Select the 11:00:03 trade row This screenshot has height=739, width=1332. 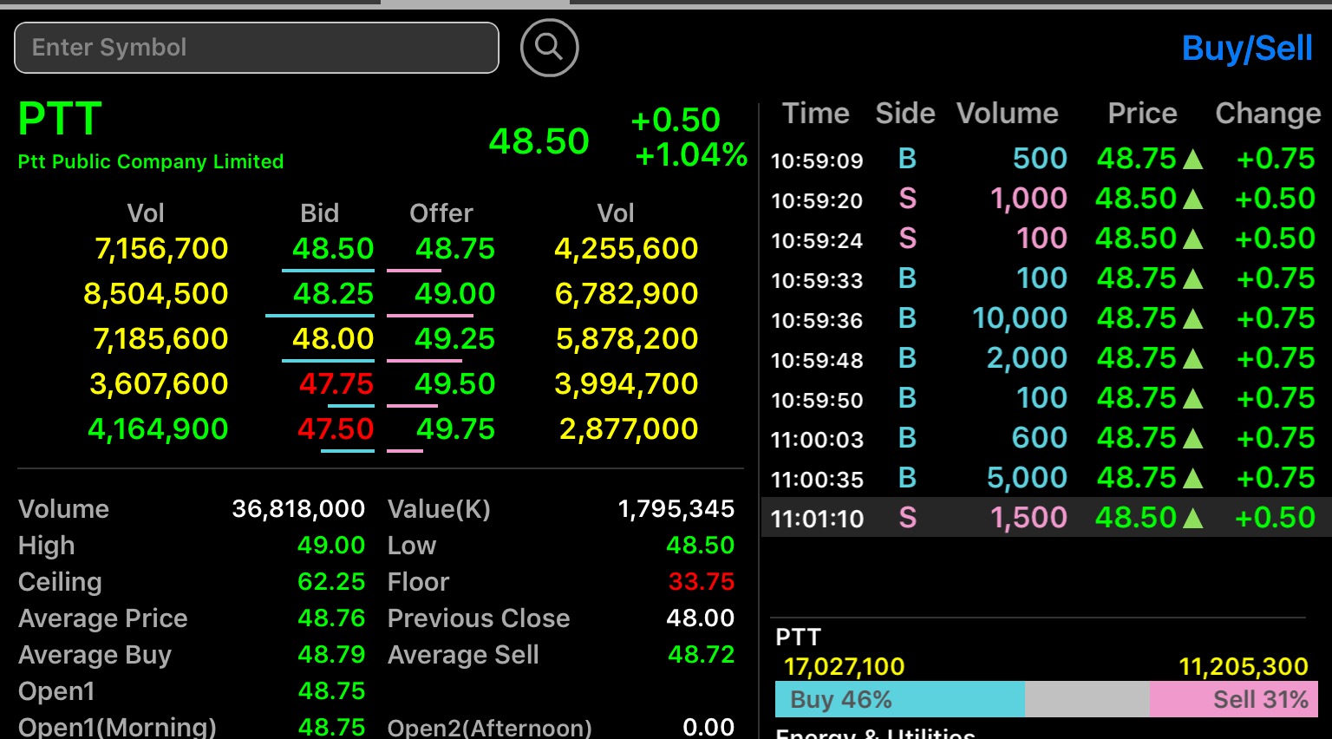pos(1045,438)
